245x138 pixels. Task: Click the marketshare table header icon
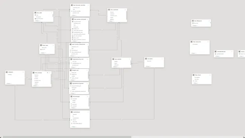[72, 112]
